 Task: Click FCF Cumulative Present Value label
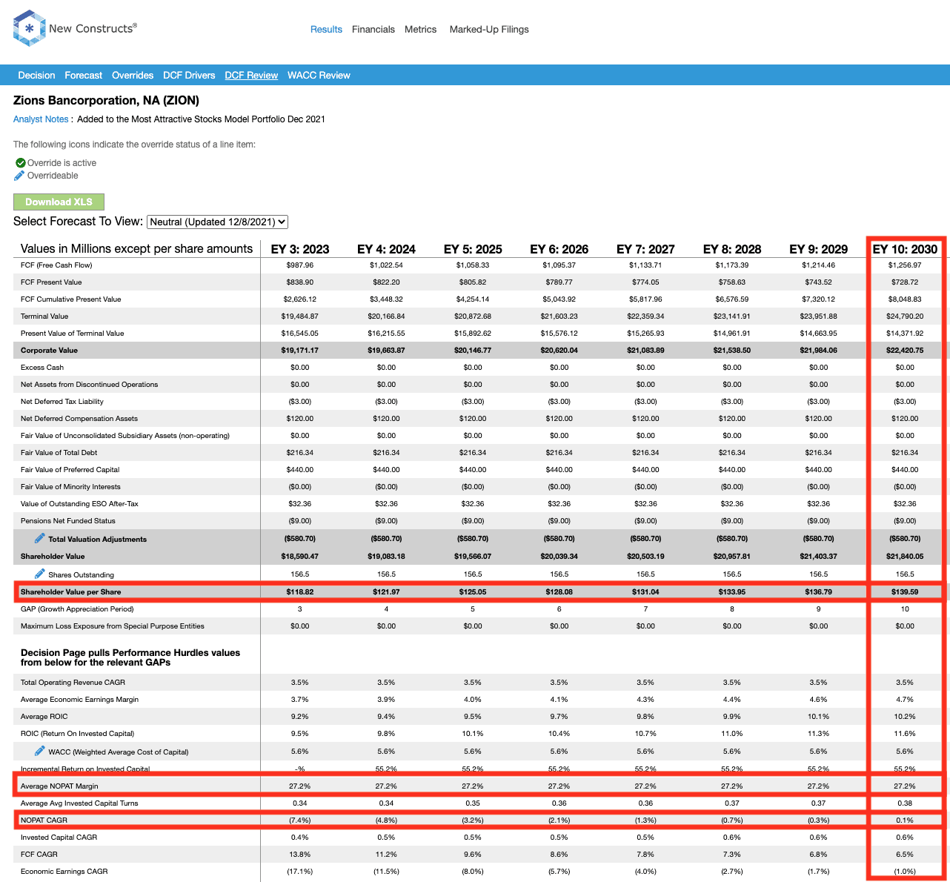pyautogui.click(x=70, y=299)
